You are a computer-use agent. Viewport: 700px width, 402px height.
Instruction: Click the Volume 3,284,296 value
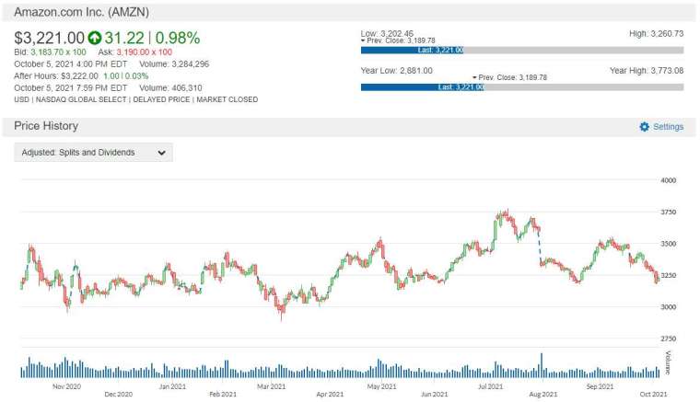pos(190,64)
